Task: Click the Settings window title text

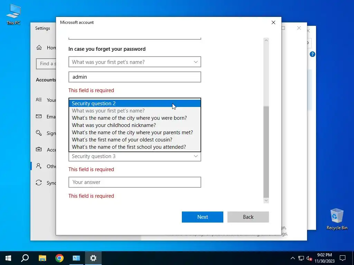Action: (43, 28)
